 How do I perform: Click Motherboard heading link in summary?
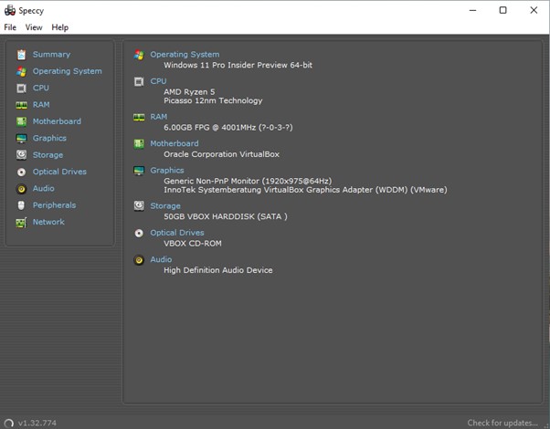(x=175, y=143)
